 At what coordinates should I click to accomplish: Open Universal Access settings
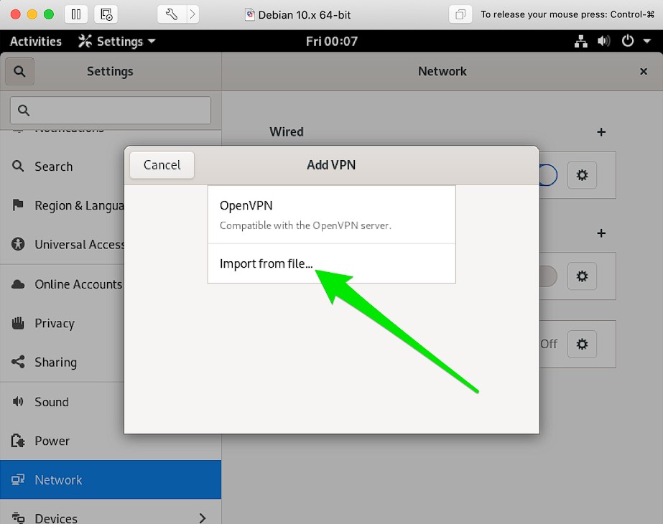(x=62, y=244)
